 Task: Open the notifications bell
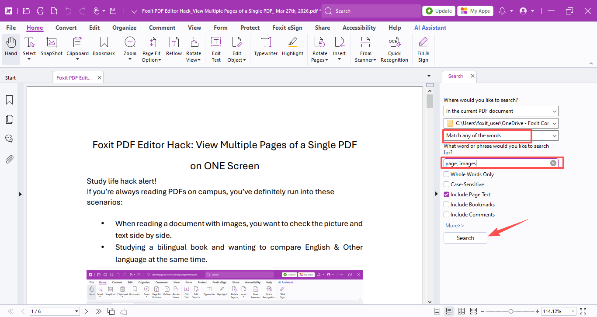(502, 11)
